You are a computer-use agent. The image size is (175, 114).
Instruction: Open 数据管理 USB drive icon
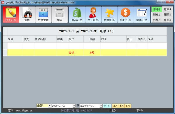tap(43, 13)
